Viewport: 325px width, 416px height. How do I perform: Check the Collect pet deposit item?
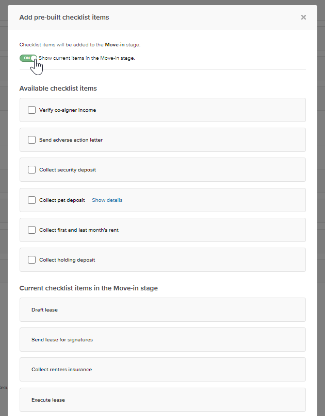point(31,200)
